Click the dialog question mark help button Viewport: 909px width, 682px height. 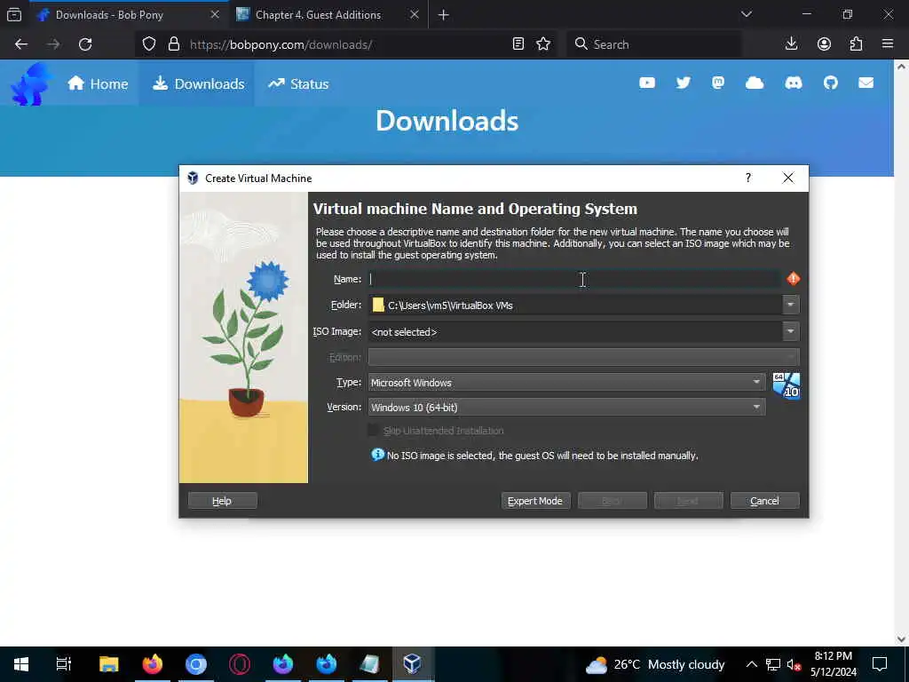747,178
